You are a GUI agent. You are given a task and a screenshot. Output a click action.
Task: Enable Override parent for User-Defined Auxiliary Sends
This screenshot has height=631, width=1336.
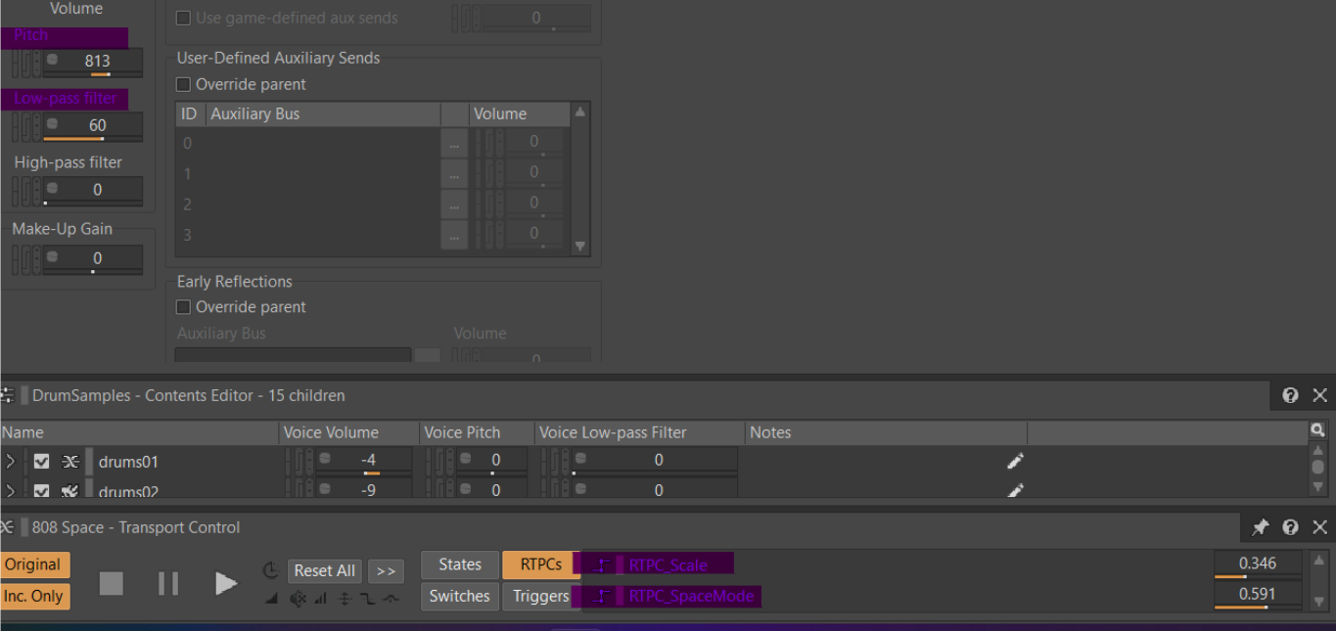(183, 84)
